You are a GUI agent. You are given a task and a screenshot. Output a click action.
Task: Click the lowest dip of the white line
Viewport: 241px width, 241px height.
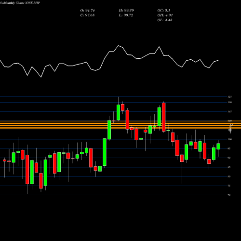[41, 77]
